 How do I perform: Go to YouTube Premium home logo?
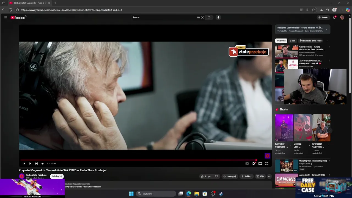(18, 17)
